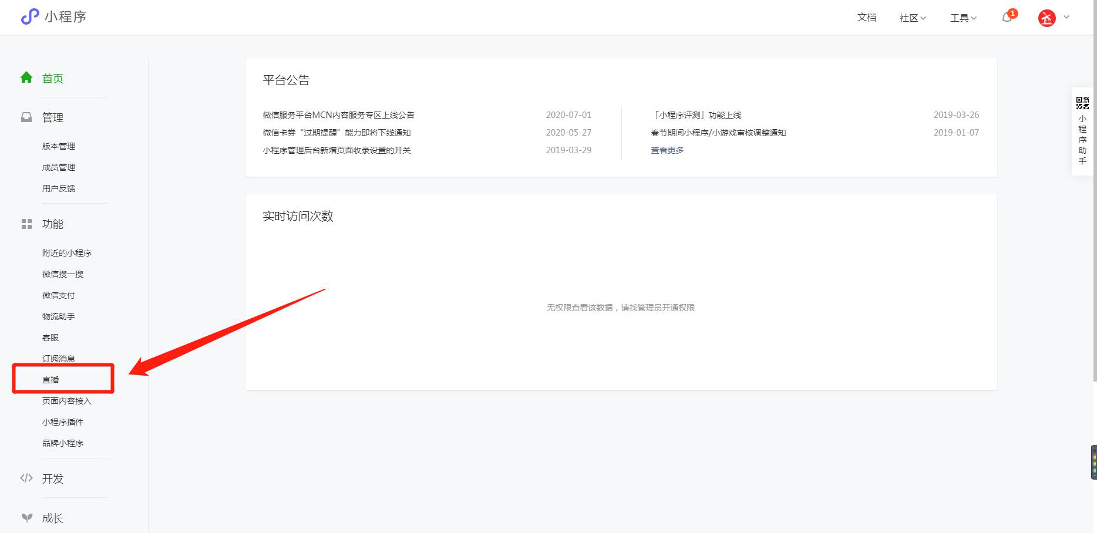Open the 工具 dropdown menu
1097x533 pixels.
[x=963, y=18]
